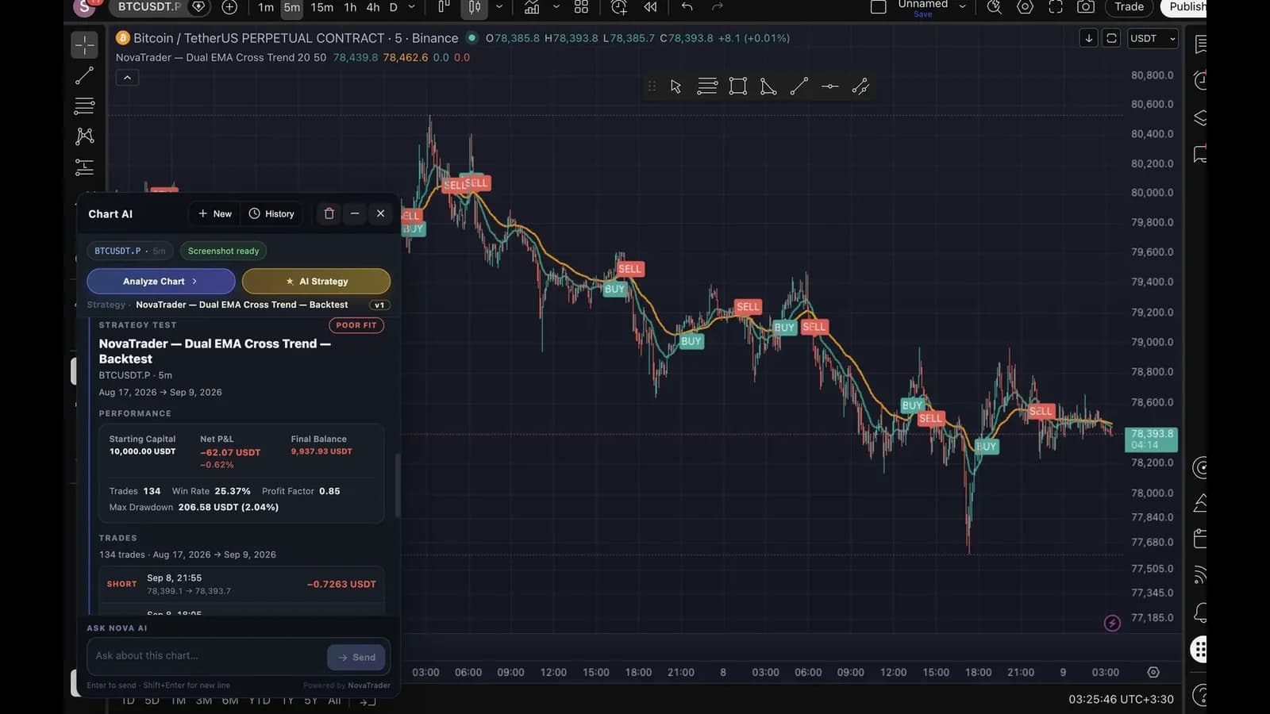Start bar replay mode

[x=650, y=7]
